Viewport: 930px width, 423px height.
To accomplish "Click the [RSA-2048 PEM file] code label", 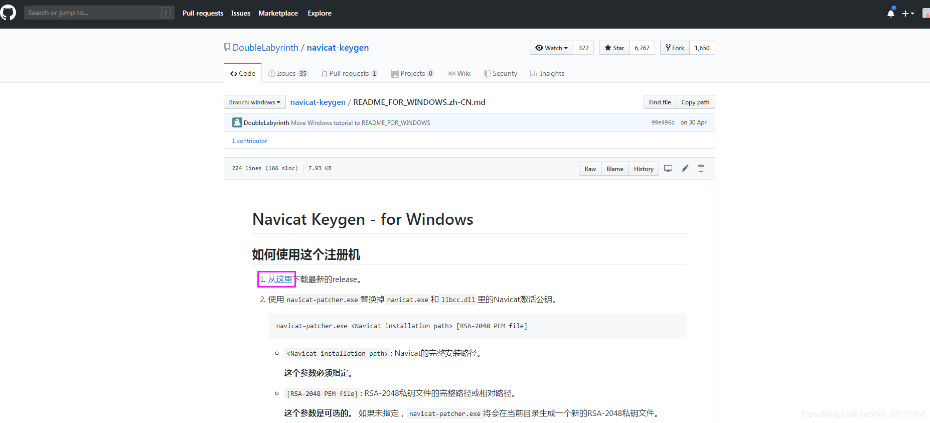I will (322, 393).
